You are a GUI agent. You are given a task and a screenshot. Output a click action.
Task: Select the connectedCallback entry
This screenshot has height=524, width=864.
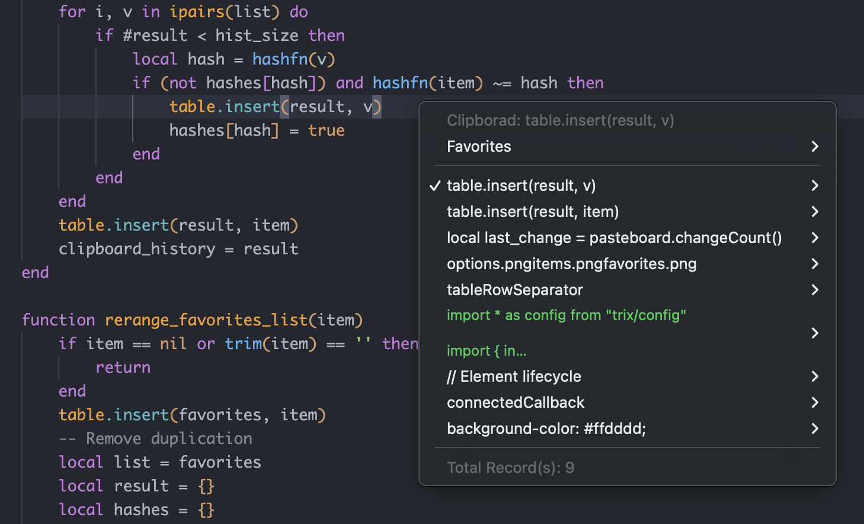tap(627, 402)
